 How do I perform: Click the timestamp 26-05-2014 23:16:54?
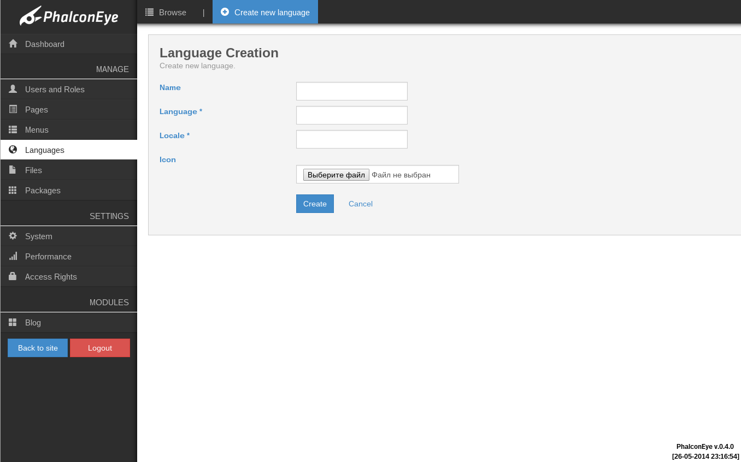tap(705, 457)
